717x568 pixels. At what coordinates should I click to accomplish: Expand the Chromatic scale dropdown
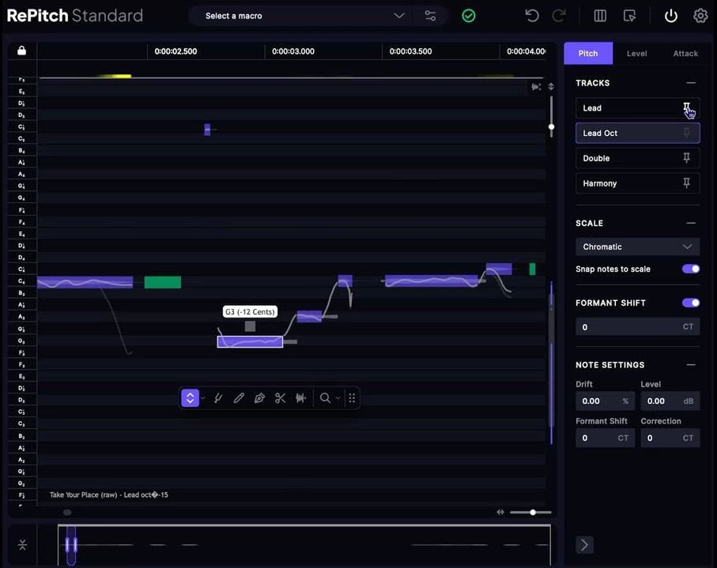pyautogui.click(x=637, y=246)
